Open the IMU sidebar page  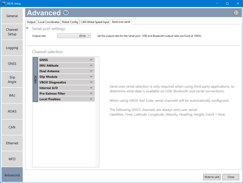pos(12,95)
